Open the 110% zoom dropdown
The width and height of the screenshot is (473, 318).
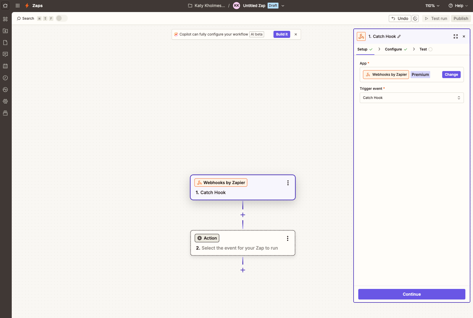pyautogui.click(x=433, y=6)
